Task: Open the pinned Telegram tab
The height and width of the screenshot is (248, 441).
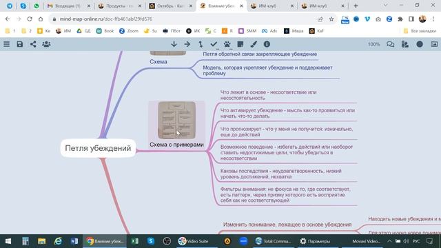Action: 9,6
